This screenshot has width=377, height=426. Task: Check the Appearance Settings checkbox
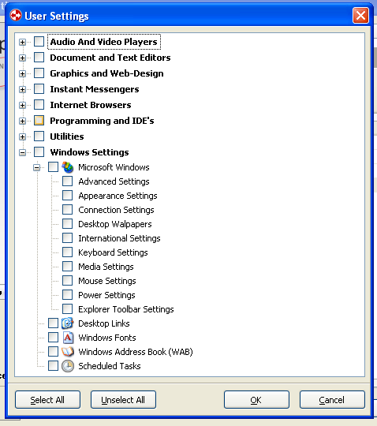click(x=67, y=196)
